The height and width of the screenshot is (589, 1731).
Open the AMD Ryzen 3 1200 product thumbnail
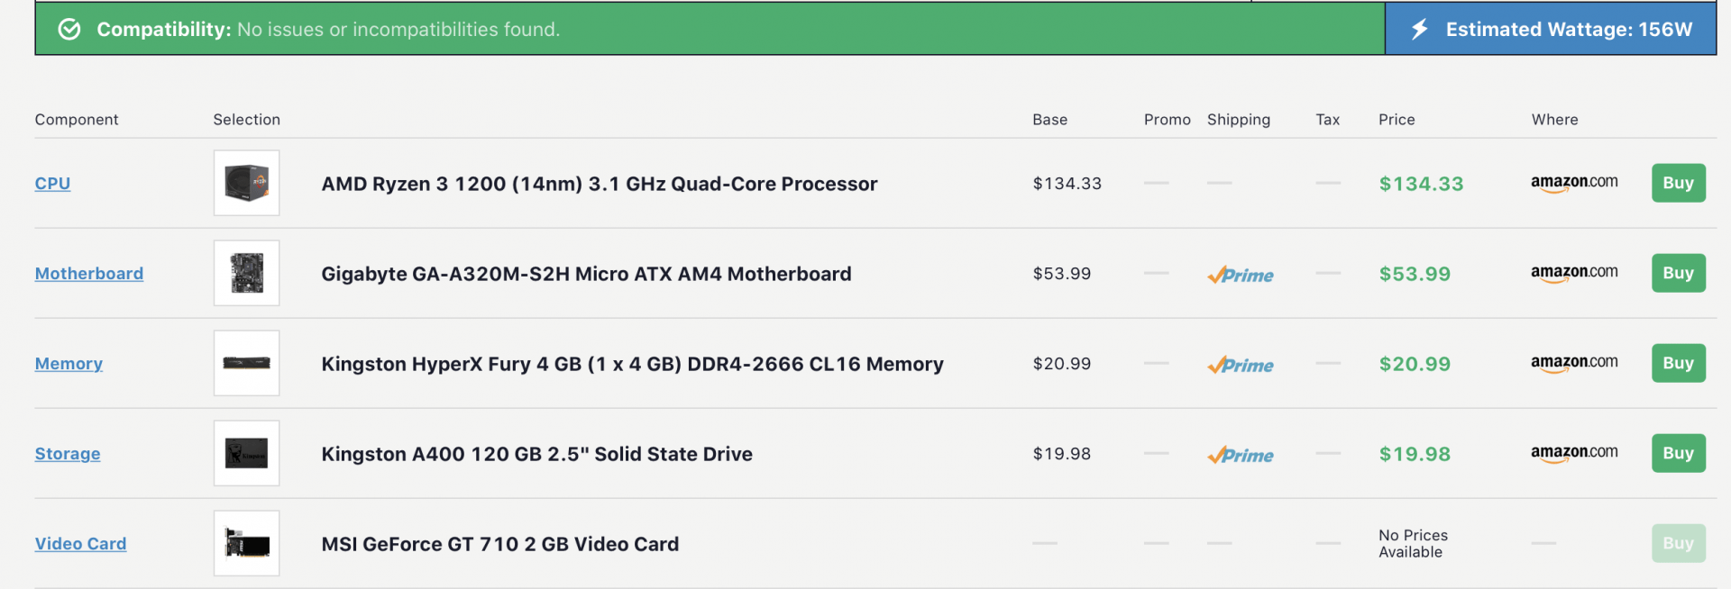pyautogui.click(x=246, y=183)
